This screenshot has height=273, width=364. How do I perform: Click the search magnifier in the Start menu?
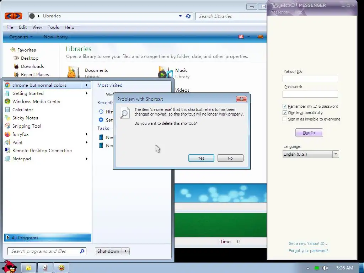pyautogui.click(x=82, y=251)
